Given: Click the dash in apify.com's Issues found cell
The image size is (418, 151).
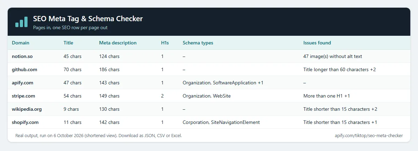Looking at the screenshot, I should pyautogui.click(x=305, y=83).
